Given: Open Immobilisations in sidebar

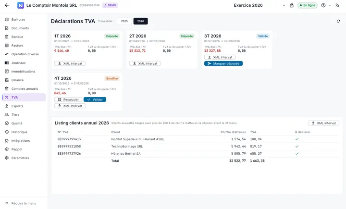Looking at the screenshot, I should coord(24,71).
